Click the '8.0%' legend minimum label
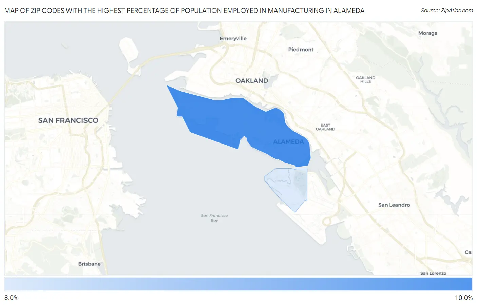Image resolution: width=477 pixels, height=305 pixels. click(x=12, y=298)
